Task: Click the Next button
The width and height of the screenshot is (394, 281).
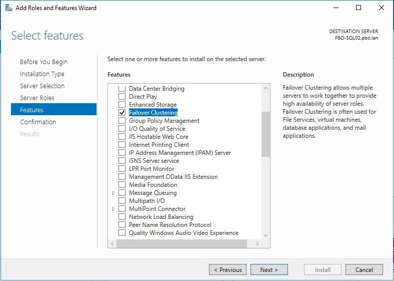Action: coord(269,269)
